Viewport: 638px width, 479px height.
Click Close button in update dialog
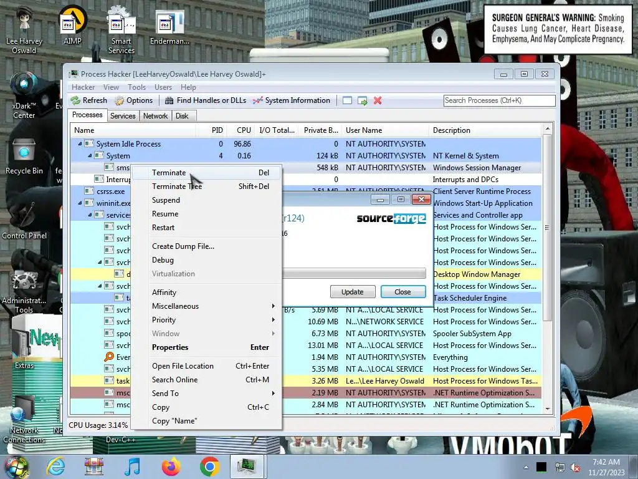pos(403,292)
